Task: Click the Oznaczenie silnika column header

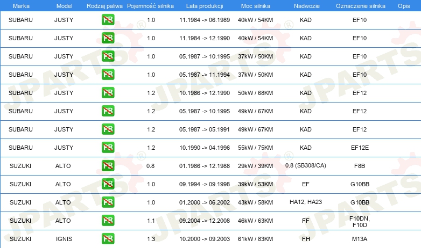Action: pos(361,6)
